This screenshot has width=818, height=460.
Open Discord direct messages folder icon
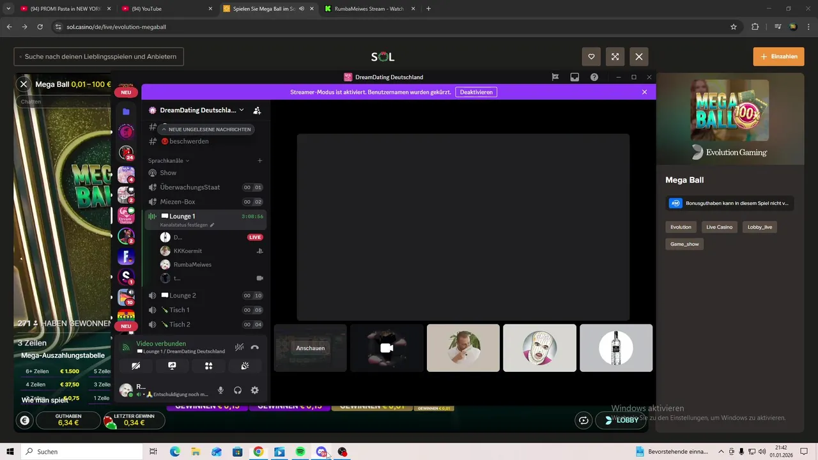pyautogui.click(x=126, y=111)
